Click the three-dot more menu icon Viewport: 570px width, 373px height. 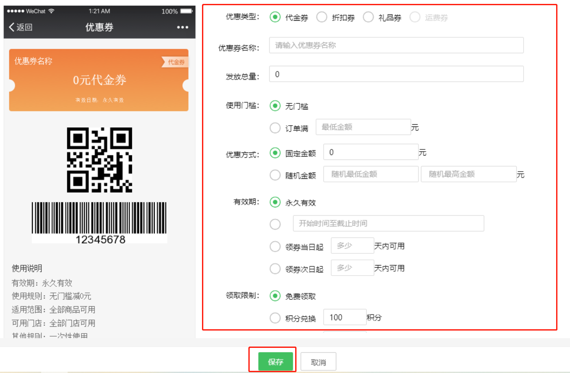click(x=182, y=27)
